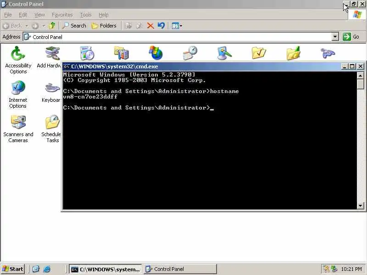Click the first system tray icon
Image resolution: width=367 pixels, height=275 pixels.
(326, 269)
